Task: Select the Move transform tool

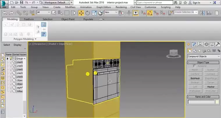Action: pyautogui.click(x=81, y=13)
